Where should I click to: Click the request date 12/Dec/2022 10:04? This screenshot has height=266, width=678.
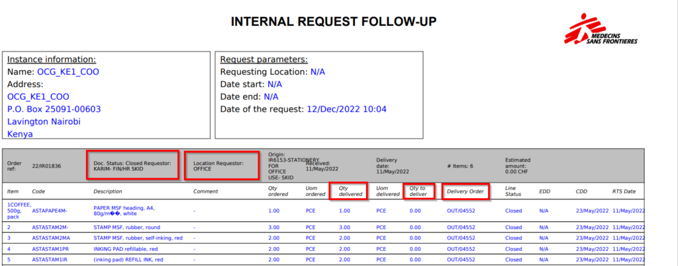point(347,109)
